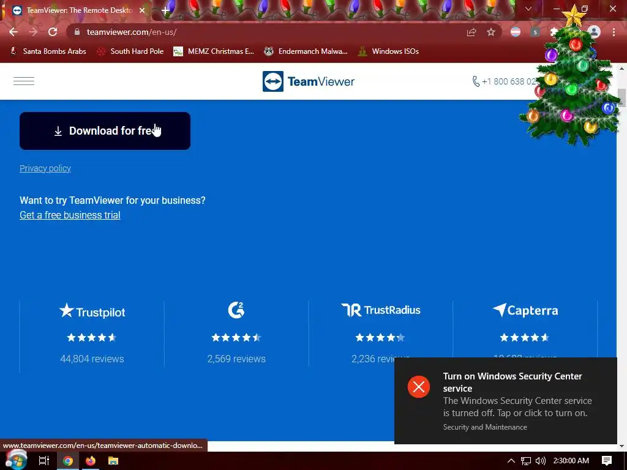Screen dimensions: 627x470
Task: Click the TrustRadius logo
Action: tap(381, 310)
